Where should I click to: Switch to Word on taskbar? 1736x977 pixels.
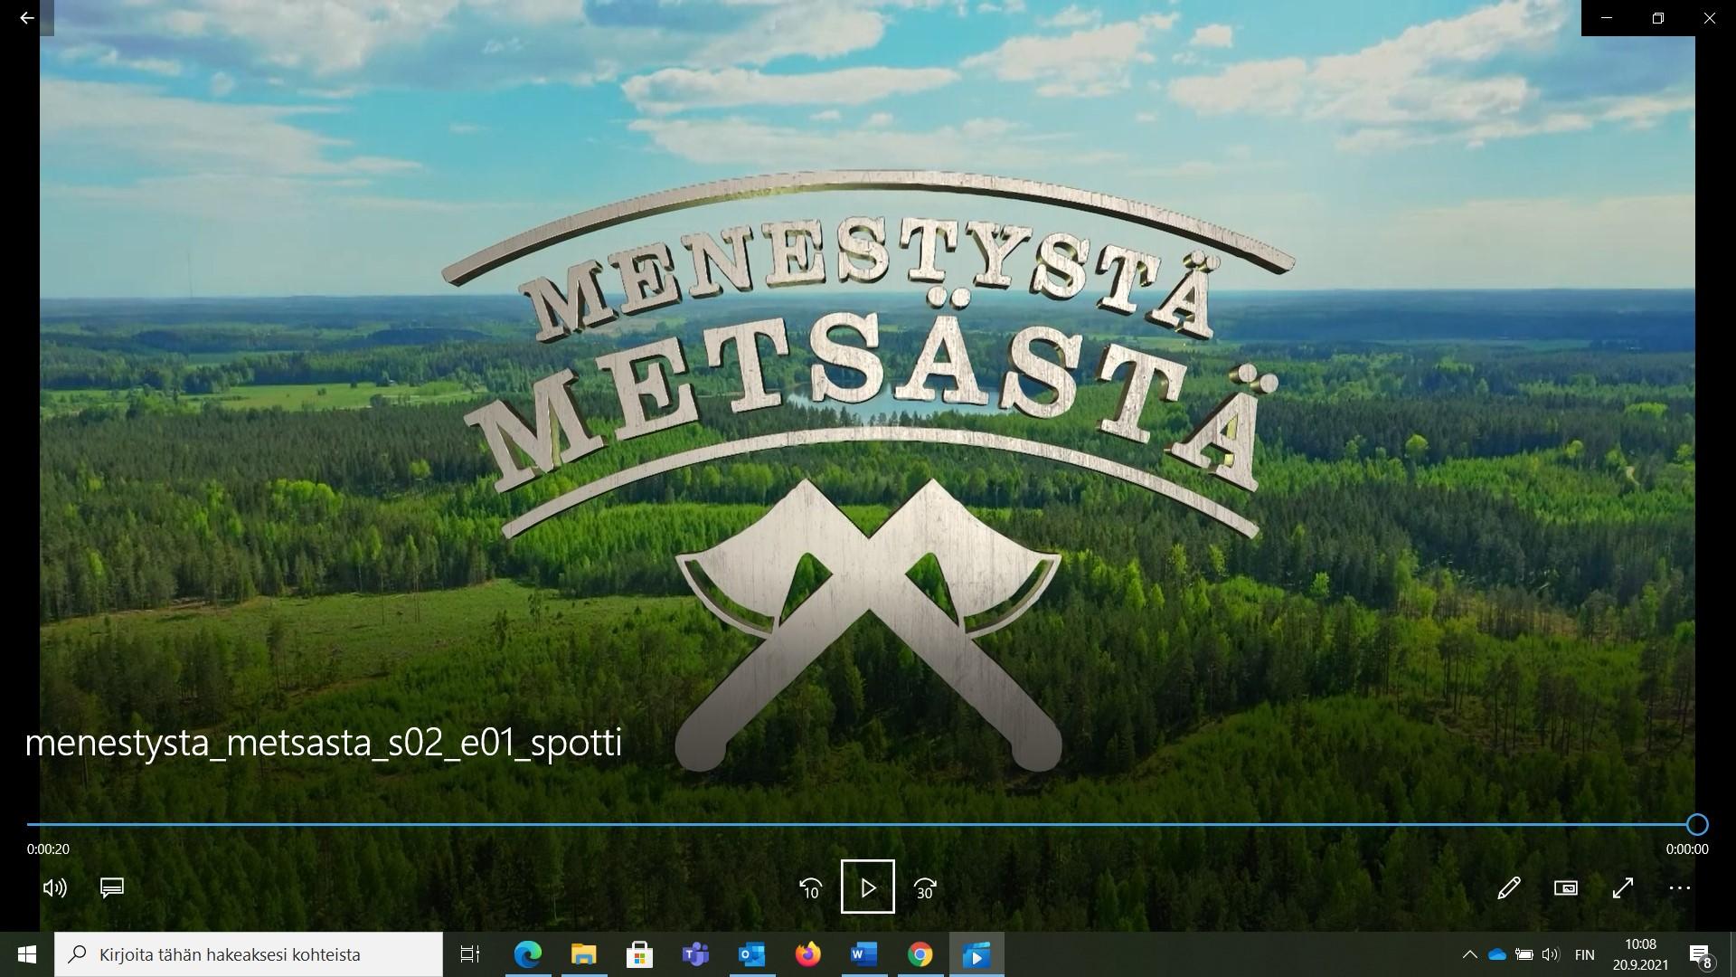[x=863, y=954]
